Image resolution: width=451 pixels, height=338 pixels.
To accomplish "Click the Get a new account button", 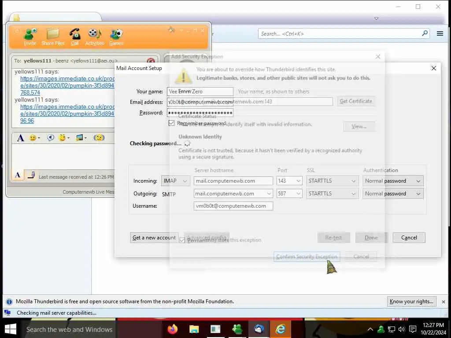I will tap(154, 238).
